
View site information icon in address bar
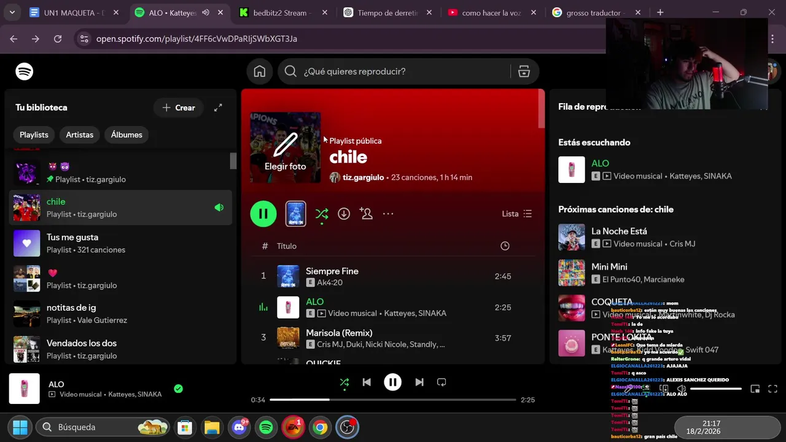pos(84,39)
